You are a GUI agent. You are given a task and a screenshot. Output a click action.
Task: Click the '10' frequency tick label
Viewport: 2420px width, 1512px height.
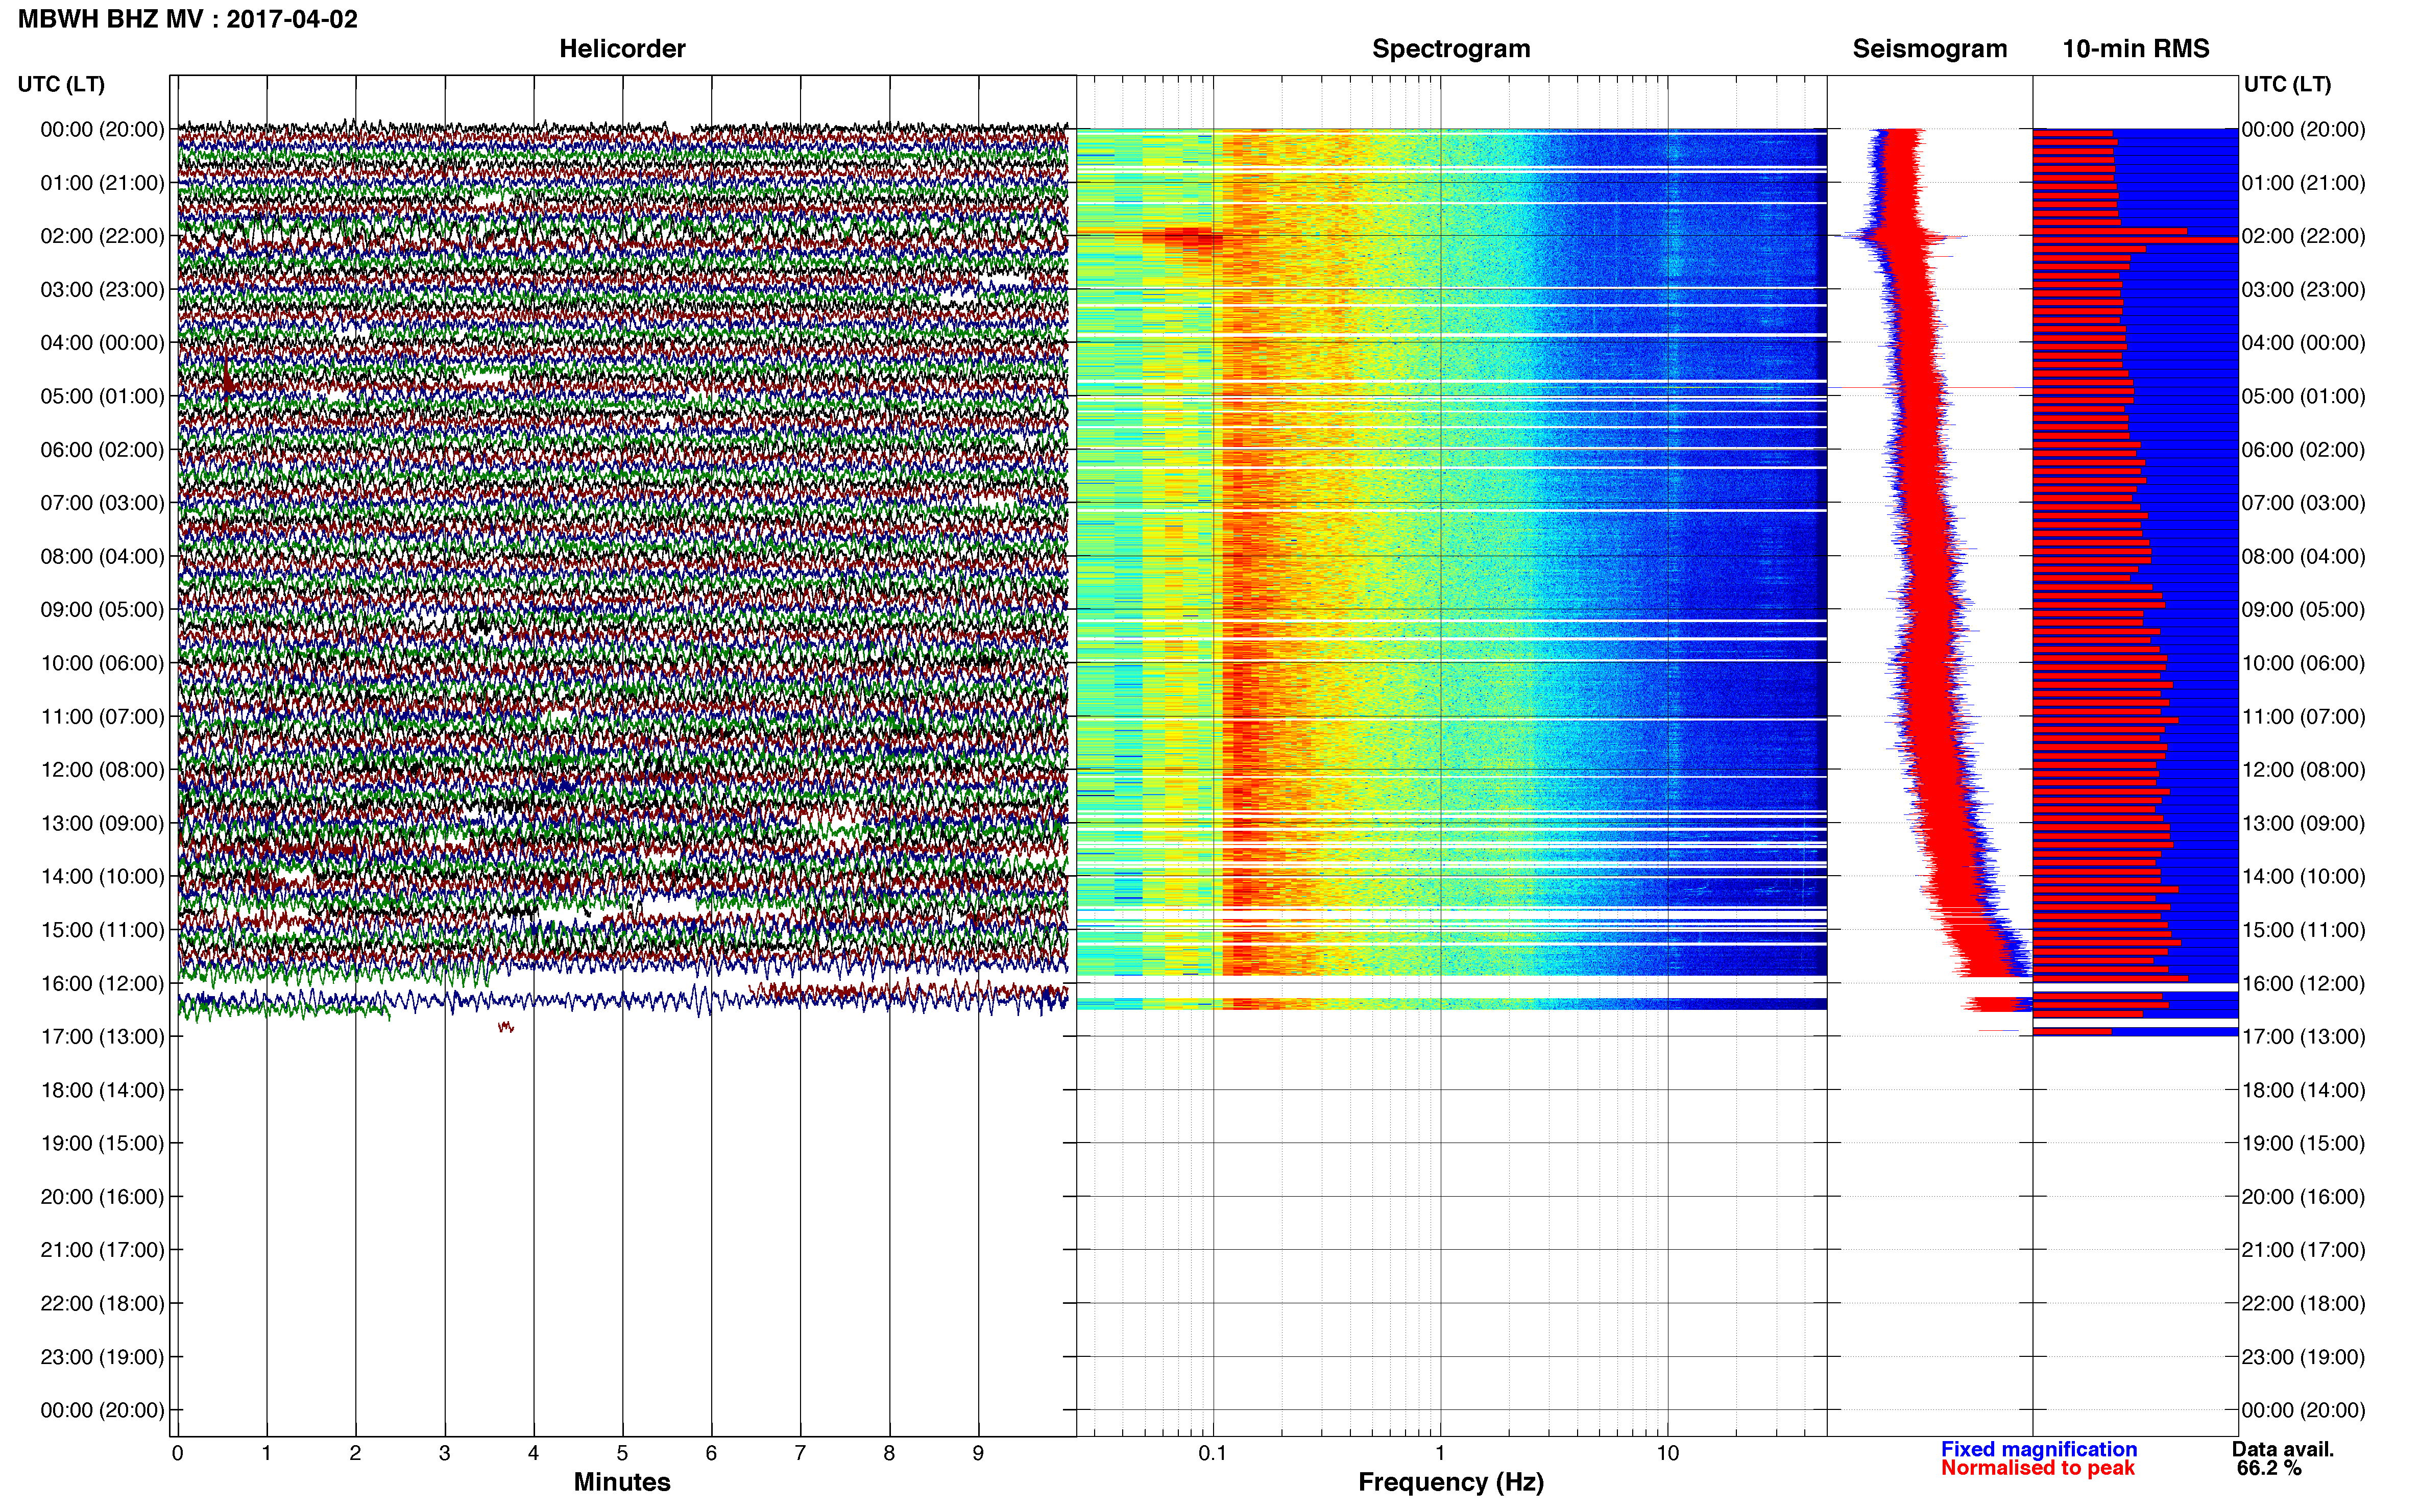[1667, 1453]
